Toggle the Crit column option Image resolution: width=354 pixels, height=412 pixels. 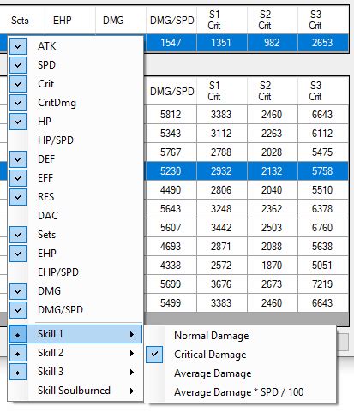pyautogui.click(x=75, y=84)
